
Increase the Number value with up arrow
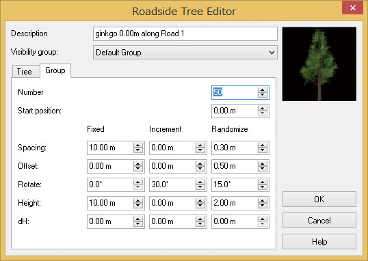pyautogui.click(x=263, y=90)
